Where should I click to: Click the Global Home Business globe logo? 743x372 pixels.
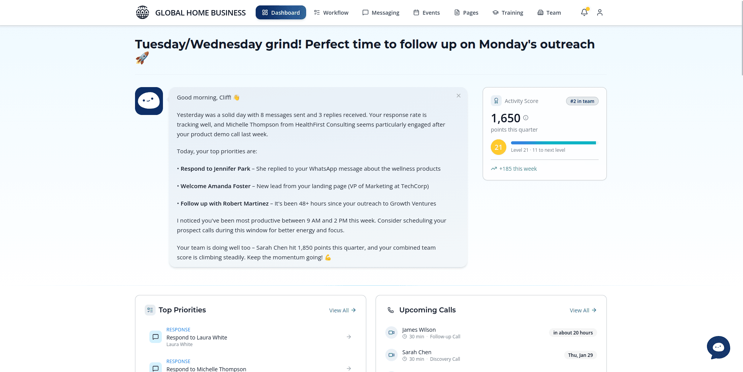click(142, 12)
